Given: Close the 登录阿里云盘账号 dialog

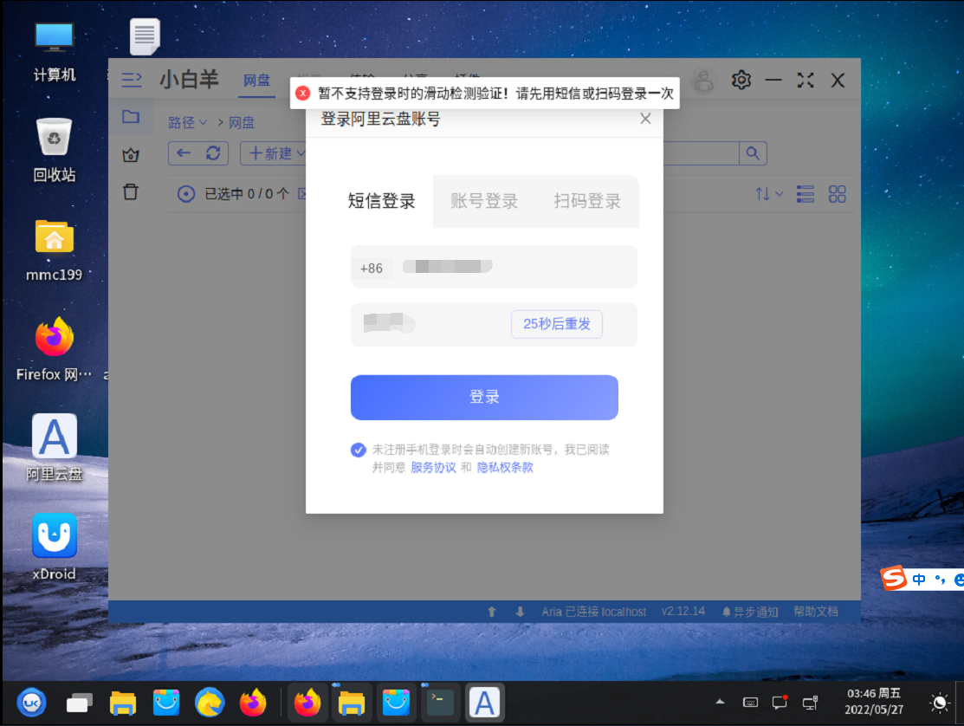Looking at the screenshot, I should tap(645, 118).
